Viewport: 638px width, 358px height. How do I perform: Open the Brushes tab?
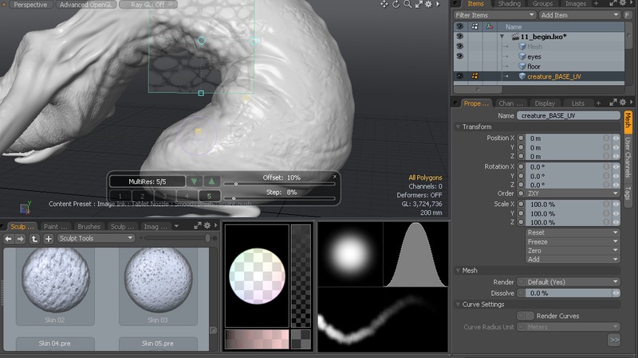point(89,226)
